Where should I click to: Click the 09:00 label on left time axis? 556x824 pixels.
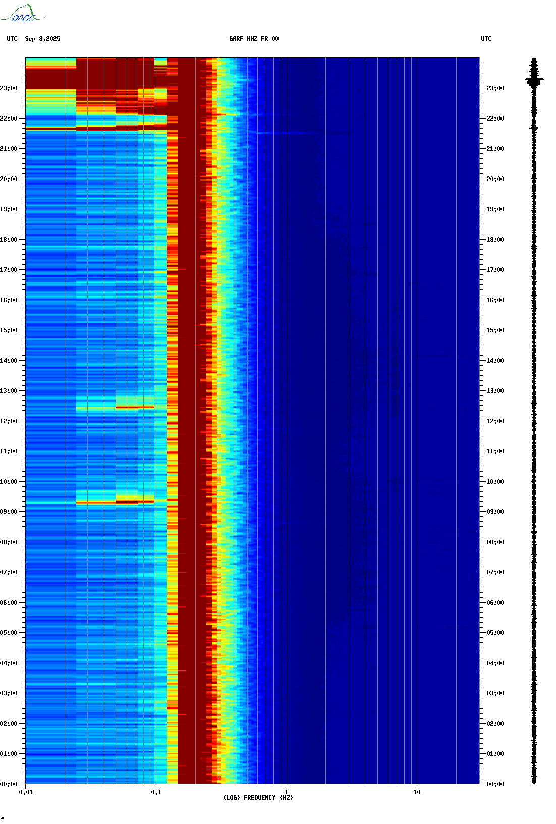coord(9,512)
